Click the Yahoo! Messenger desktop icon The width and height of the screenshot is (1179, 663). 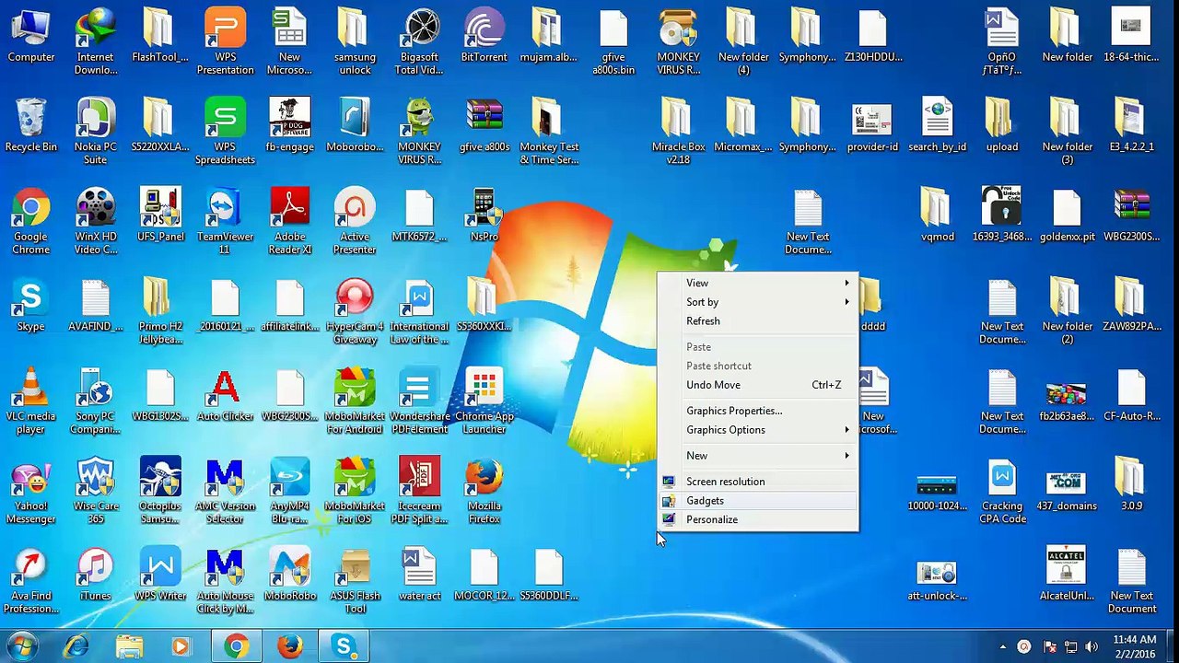[31, 492]
